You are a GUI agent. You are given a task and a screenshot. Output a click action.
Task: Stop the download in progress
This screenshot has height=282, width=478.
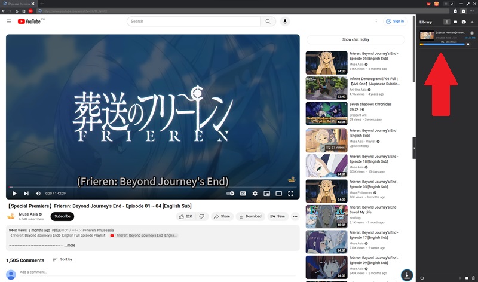468,44
